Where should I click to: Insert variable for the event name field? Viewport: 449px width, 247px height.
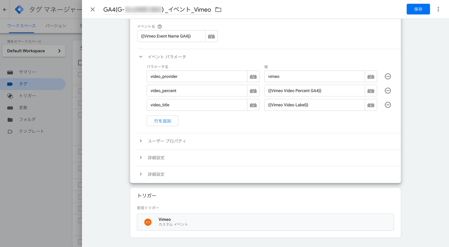click(211, 36)
